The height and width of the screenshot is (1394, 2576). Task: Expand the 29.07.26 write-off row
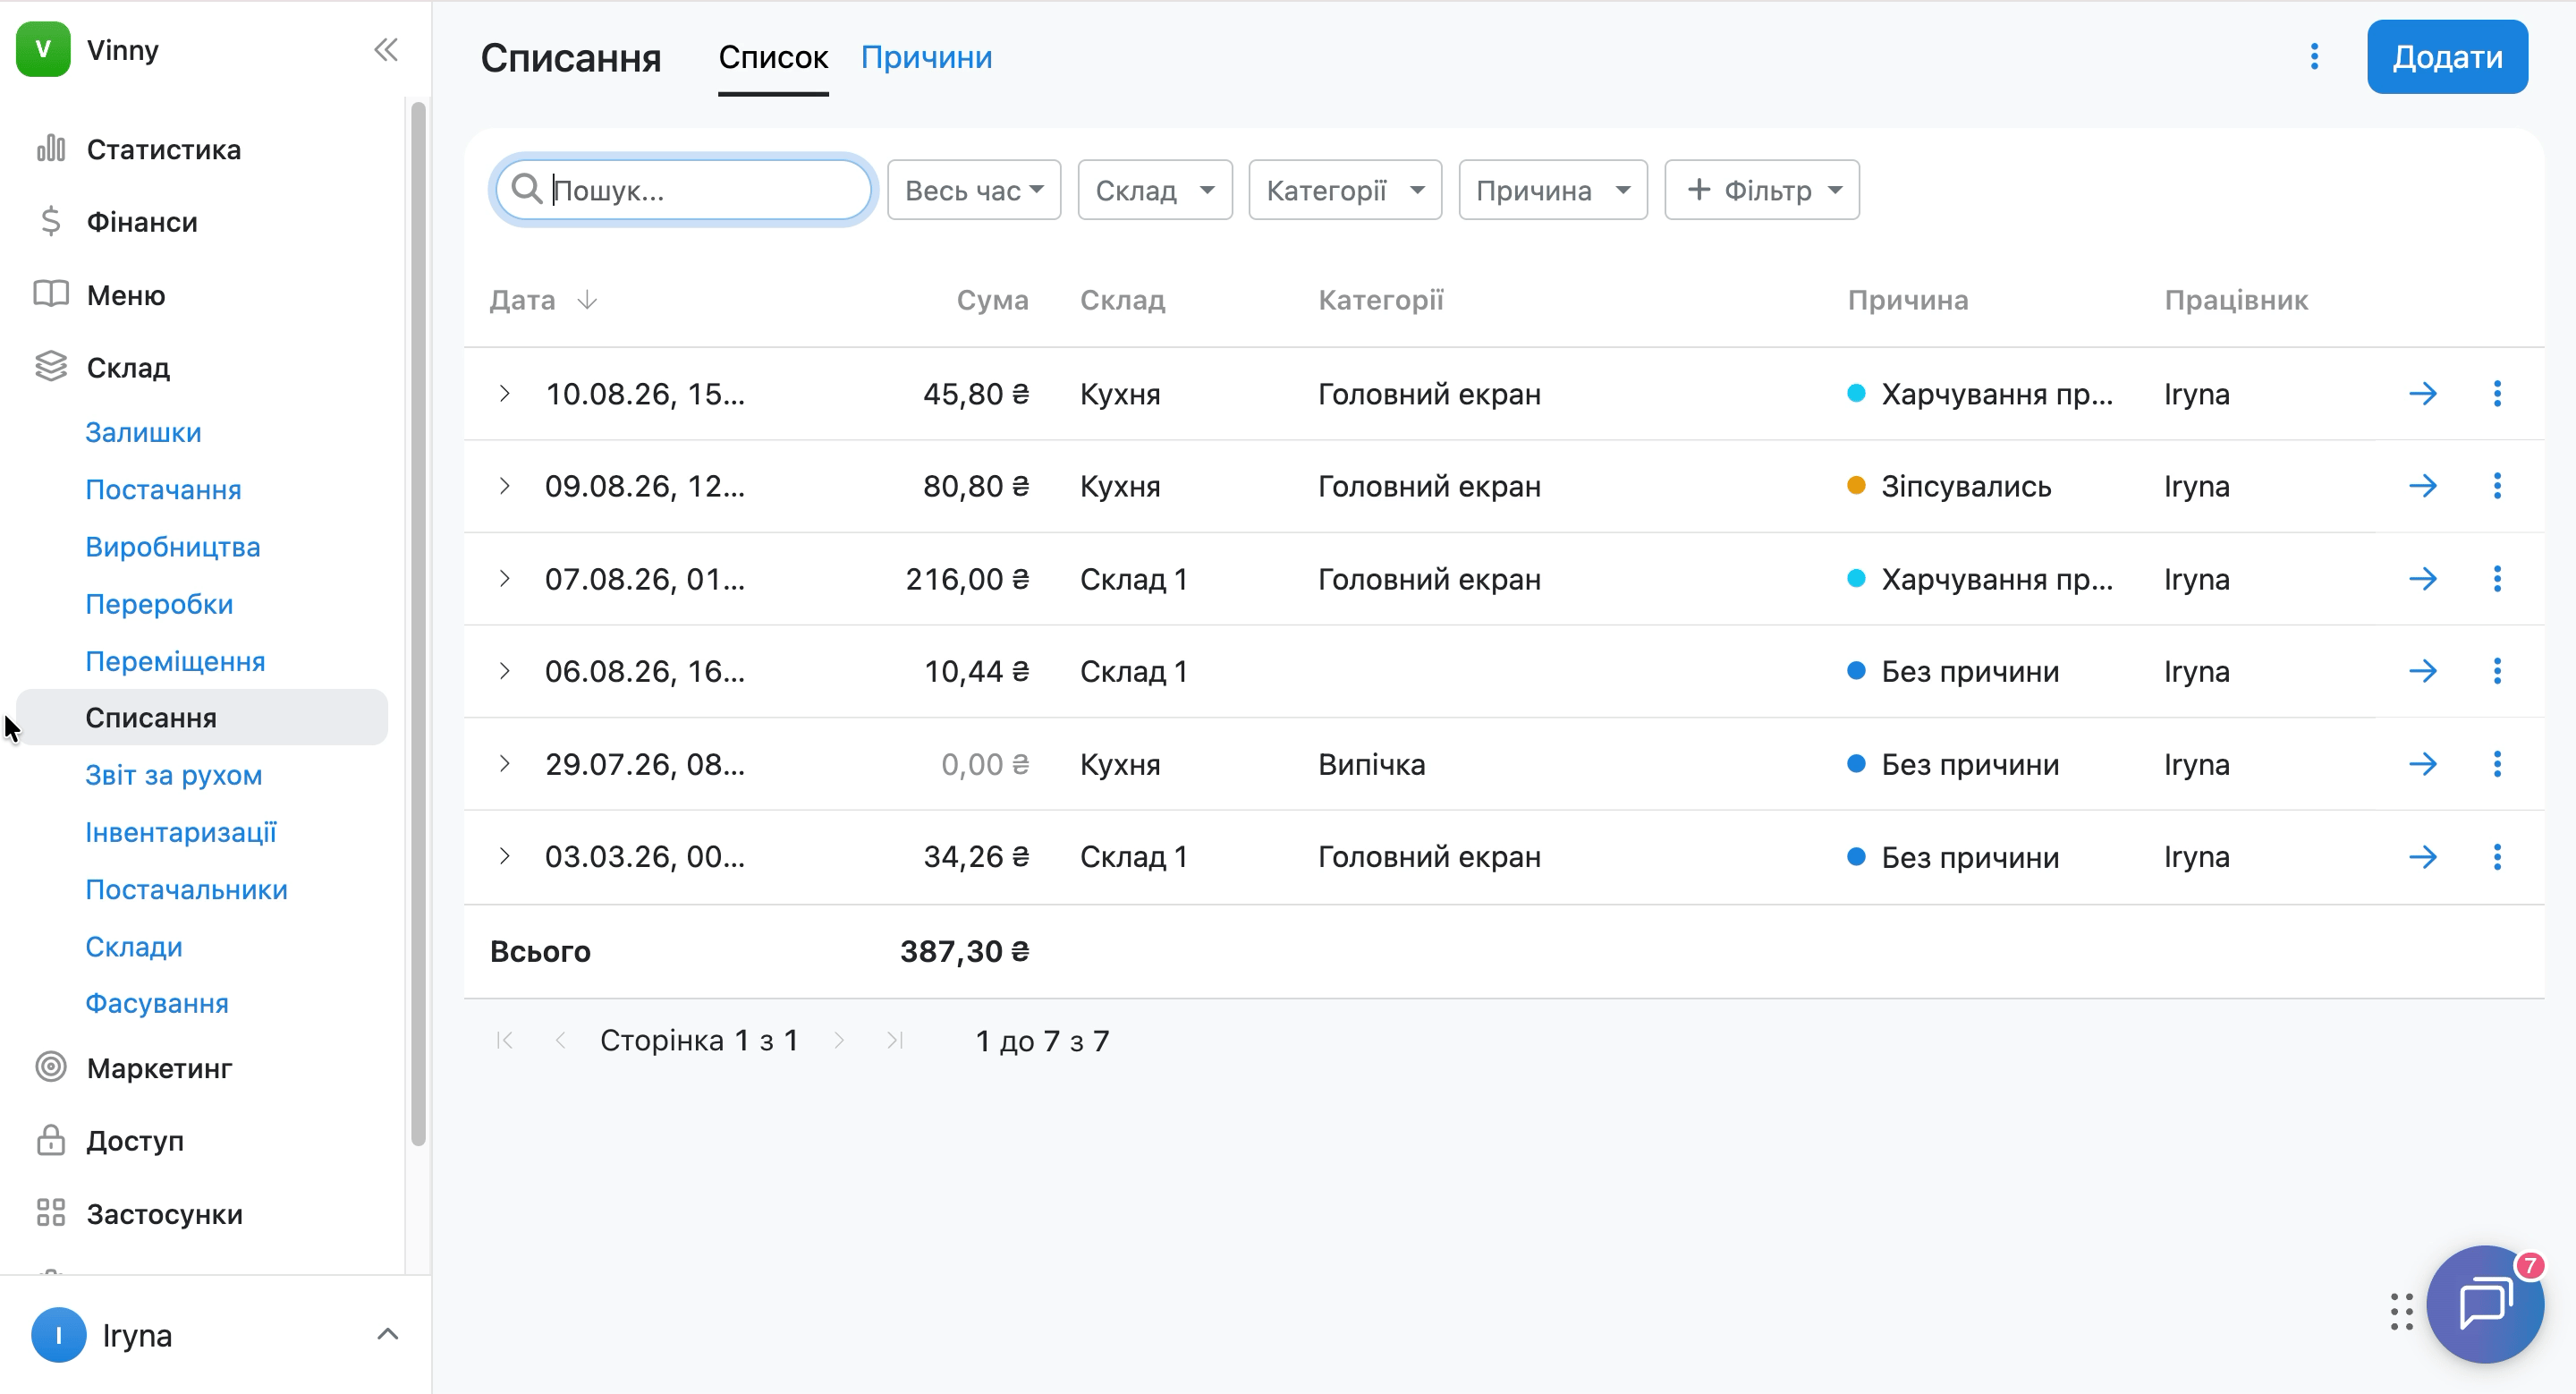point(505,764)
